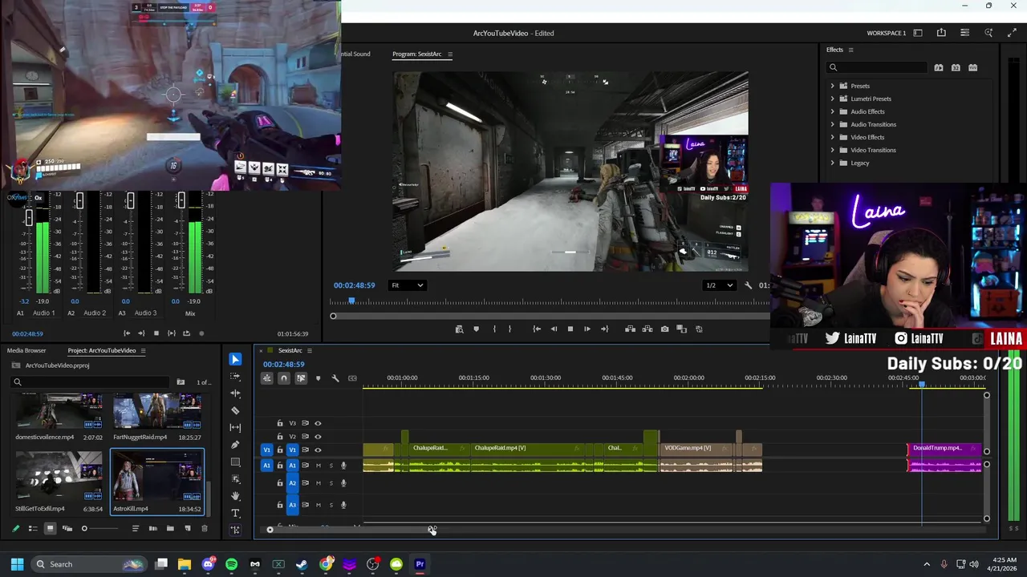1027x577 pixels.
Task: Select Project: ArcYouTubeVideo tab
Action: tap(102, 350)
